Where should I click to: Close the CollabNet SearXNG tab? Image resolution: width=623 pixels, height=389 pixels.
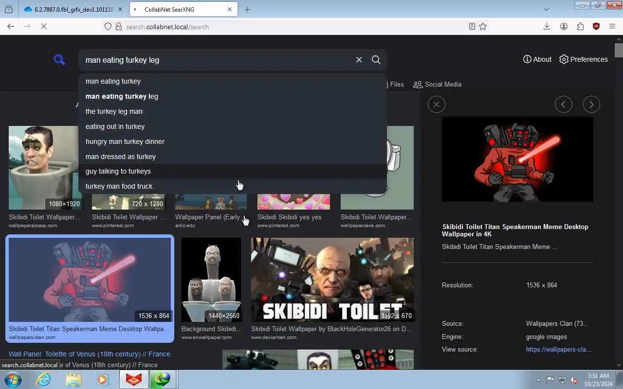click(230, 9)
